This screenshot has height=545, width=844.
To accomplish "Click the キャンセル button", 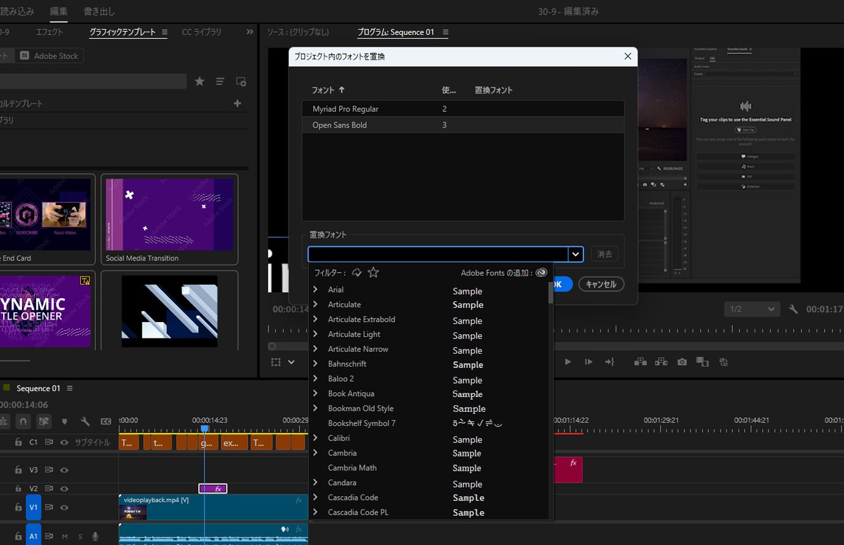I will [601, 284].
